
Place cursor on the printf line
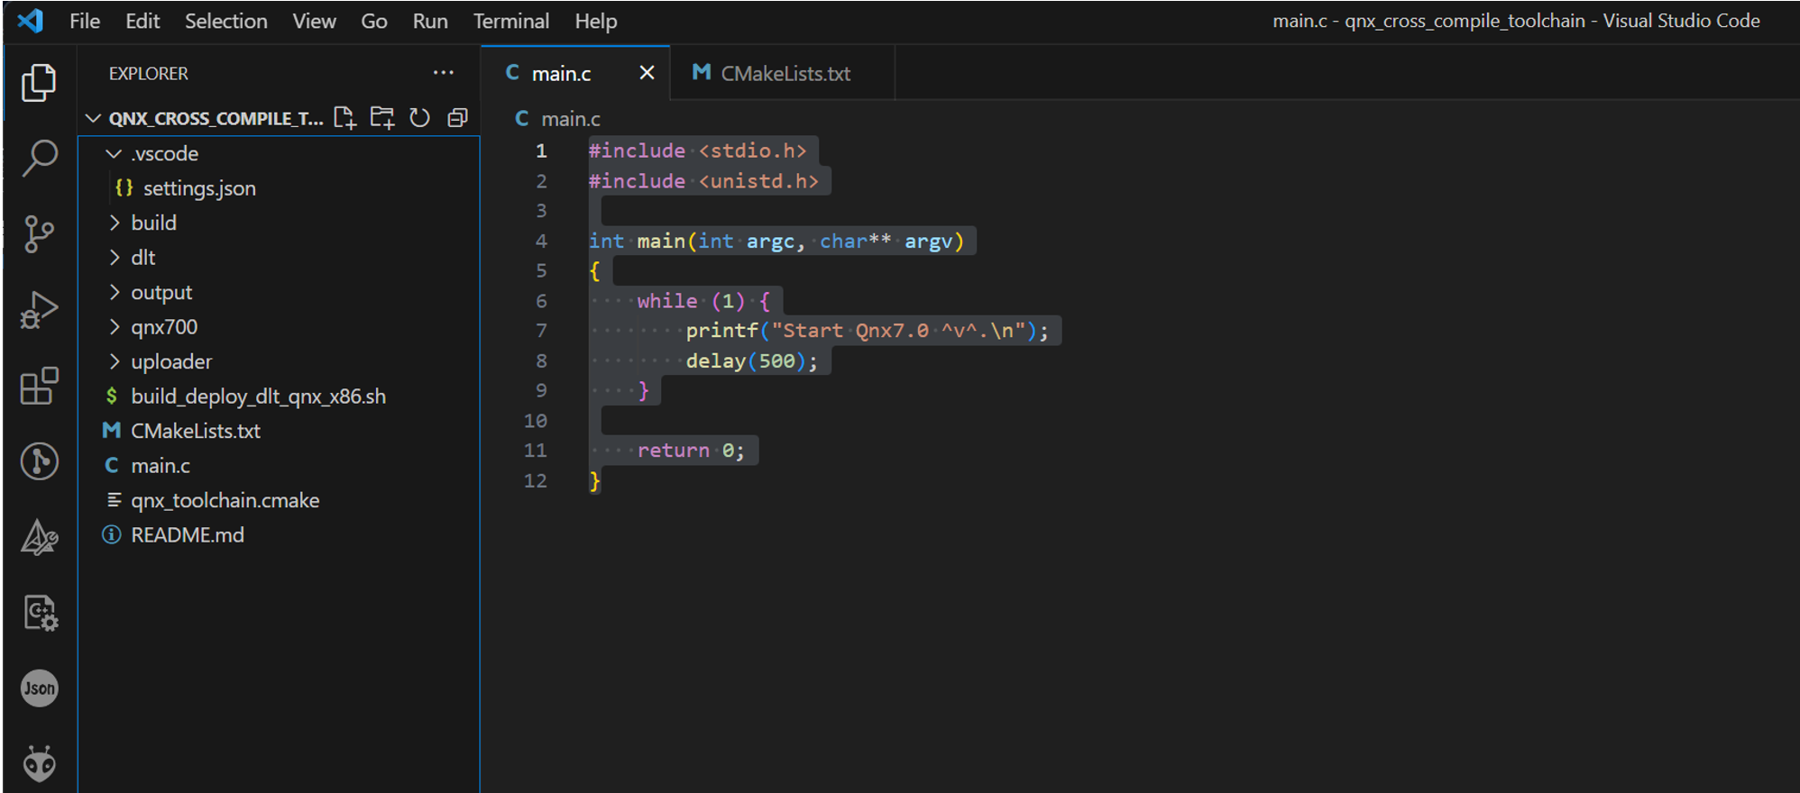click(867, 331)
